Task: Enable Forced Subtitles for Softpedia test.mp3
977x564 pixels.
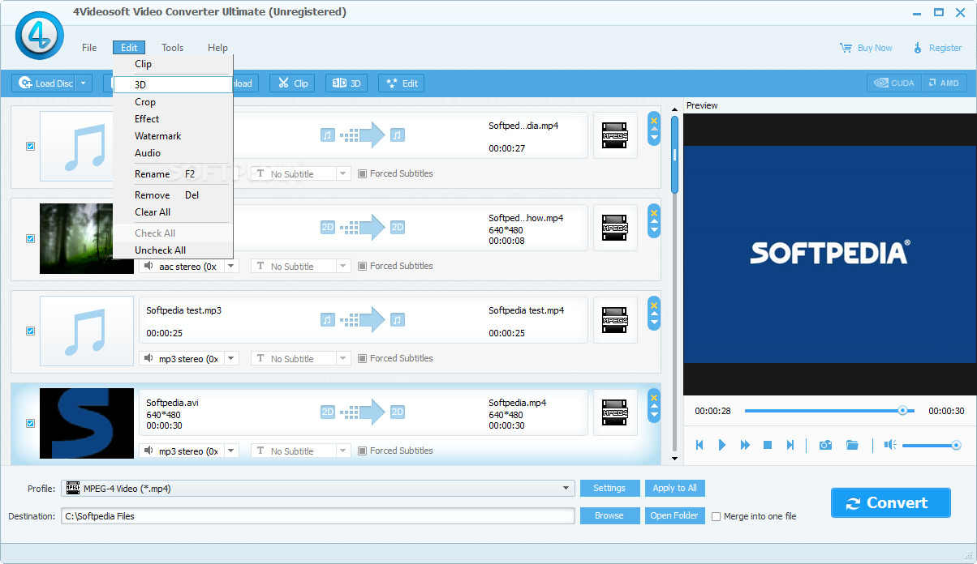Action: click(363, 358)
